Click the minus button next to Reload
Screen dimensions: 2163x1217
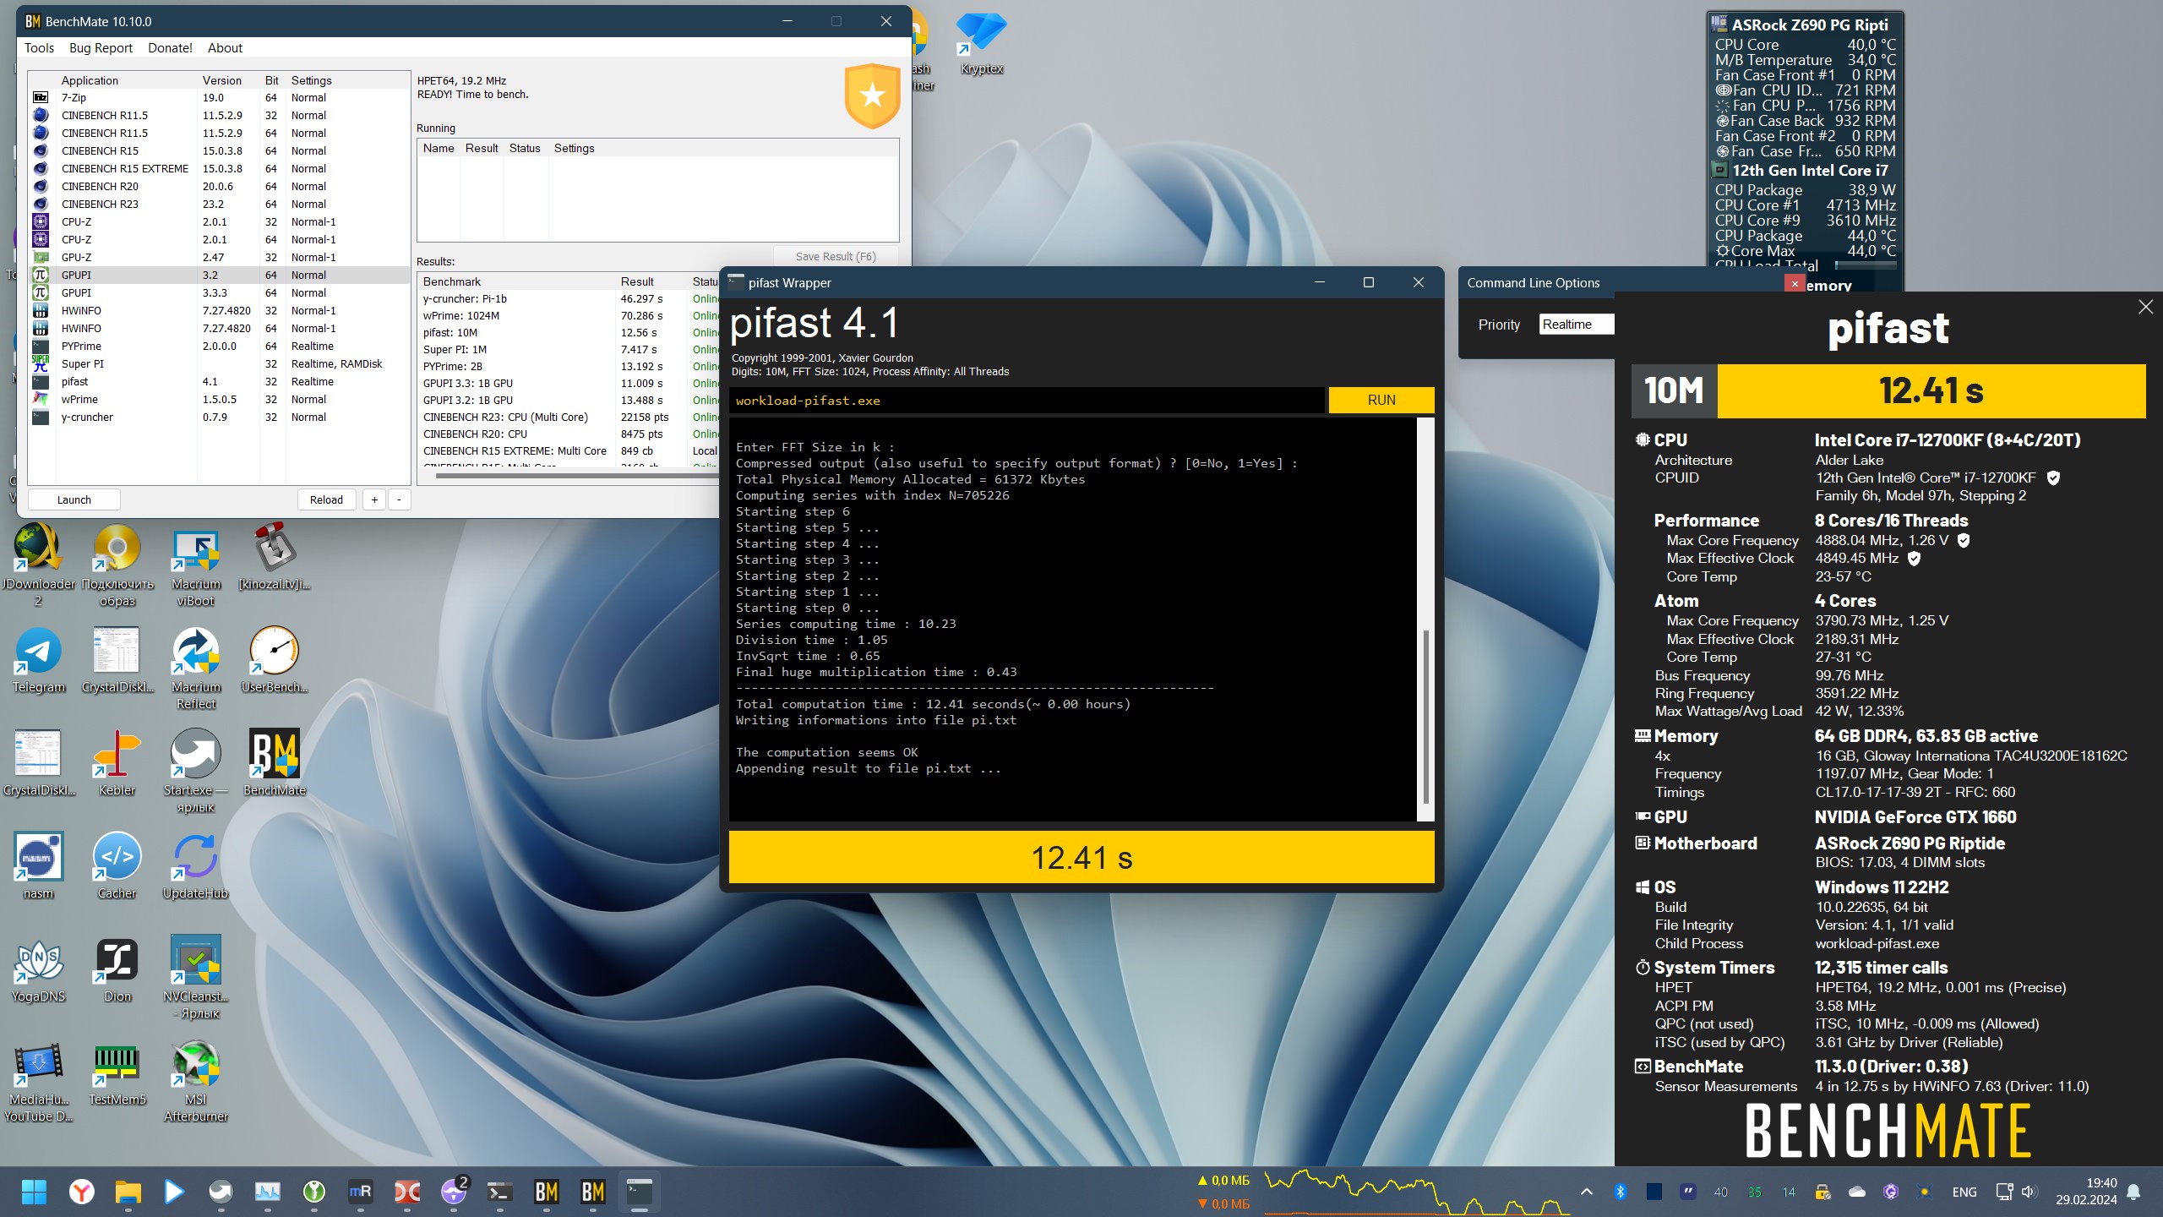coord(399,499)
